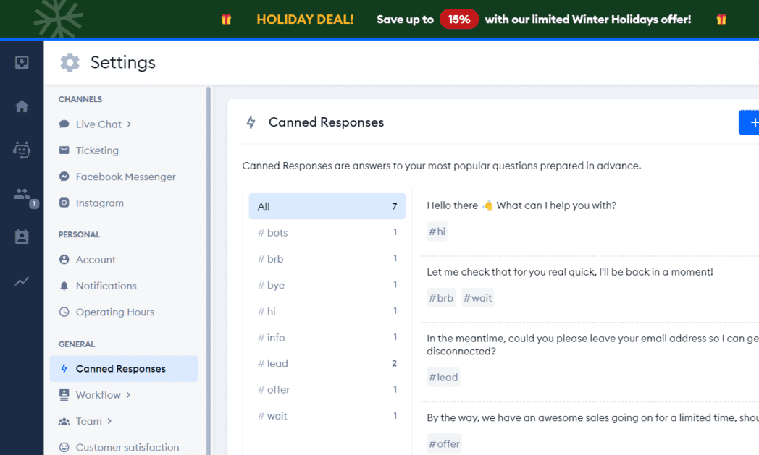Image resolution: width=759 pixels, height=455 pixels.
Task: Filter responses by # wait tag
Action: [x=327, y=415]
